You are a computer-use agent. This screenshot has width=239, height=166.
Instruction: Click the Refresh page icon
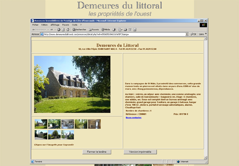(63, 30)
